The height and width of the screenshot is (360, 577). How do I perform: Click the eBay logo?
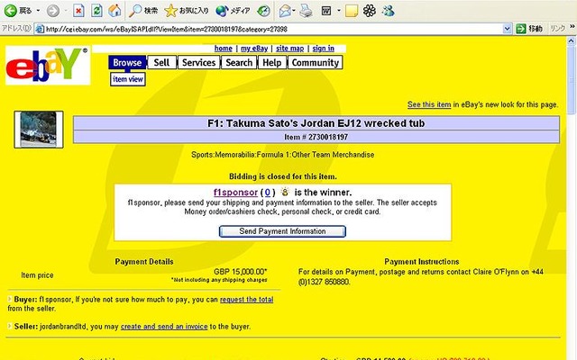[48, 66]
